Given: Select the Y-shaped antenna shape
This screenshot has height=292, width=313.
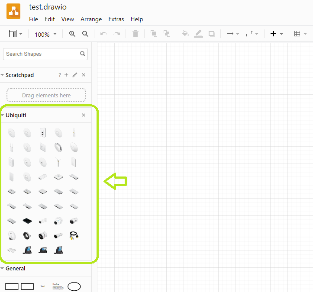Looking at the screenshot, I should pos(58,162).
